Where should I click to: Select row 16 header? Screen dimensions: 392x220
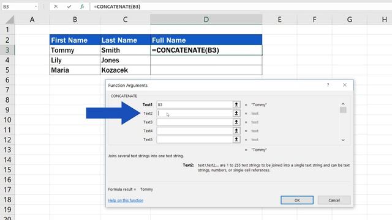(x=7, y=180)
